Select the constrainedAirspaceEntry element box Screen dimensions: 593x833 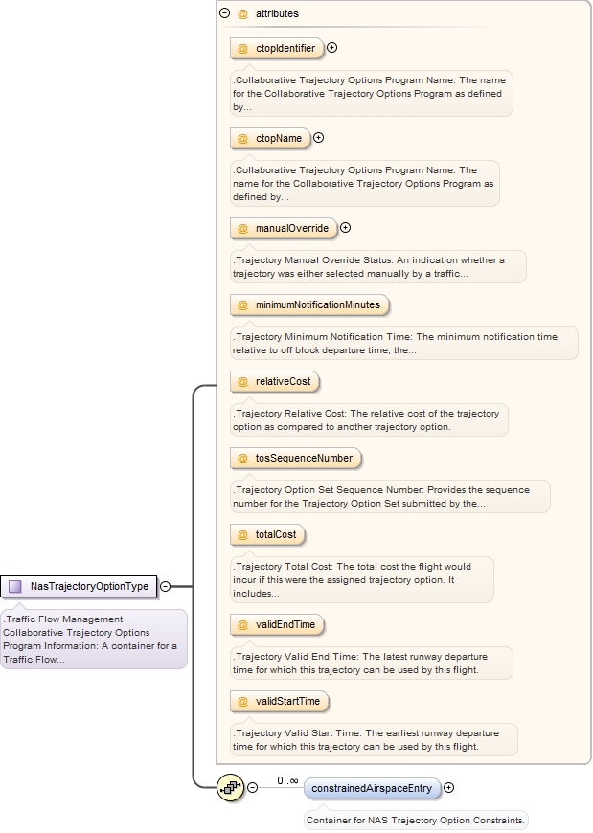[372, 789]
